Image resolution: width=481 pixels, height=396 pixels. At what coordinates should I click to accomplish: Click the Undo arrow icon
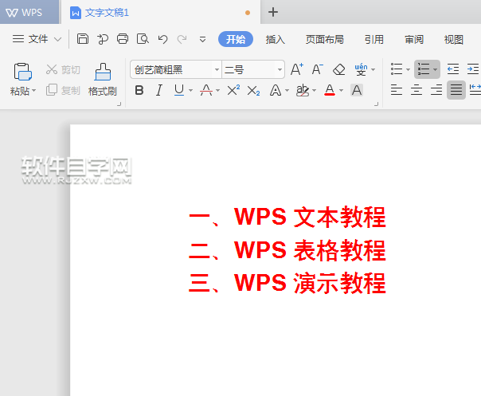tap(162, 39)
